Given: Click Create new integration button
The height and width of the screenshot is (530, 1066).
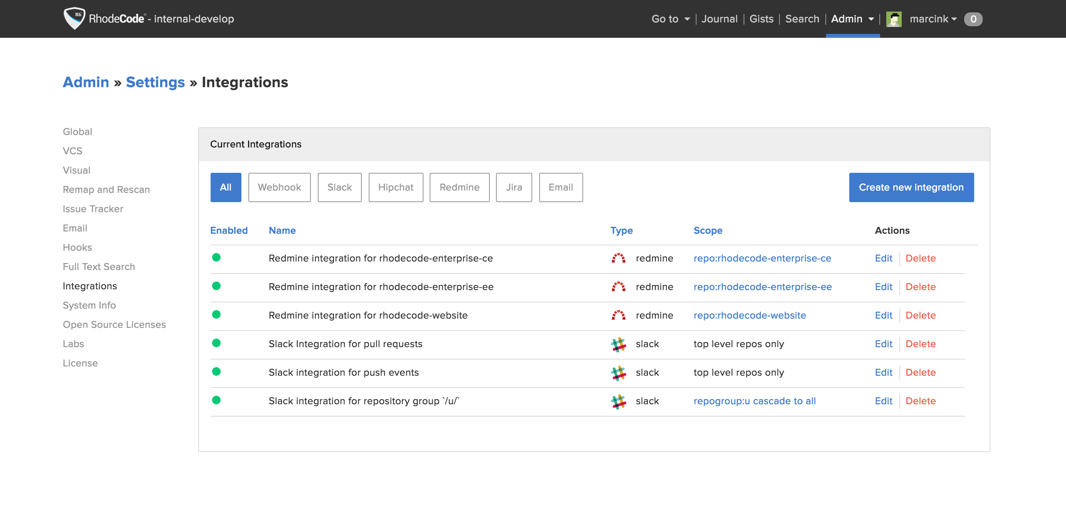Looking at the screenshot, I should pos(911,187).
